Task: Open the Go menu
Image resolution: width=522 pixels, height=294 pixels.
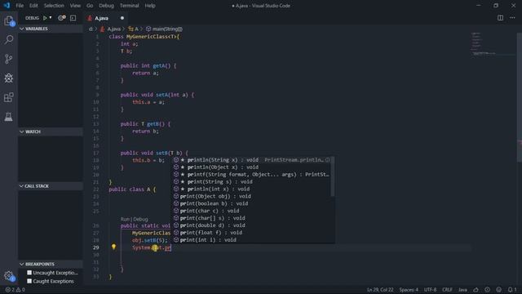Action: coord(90,6)
